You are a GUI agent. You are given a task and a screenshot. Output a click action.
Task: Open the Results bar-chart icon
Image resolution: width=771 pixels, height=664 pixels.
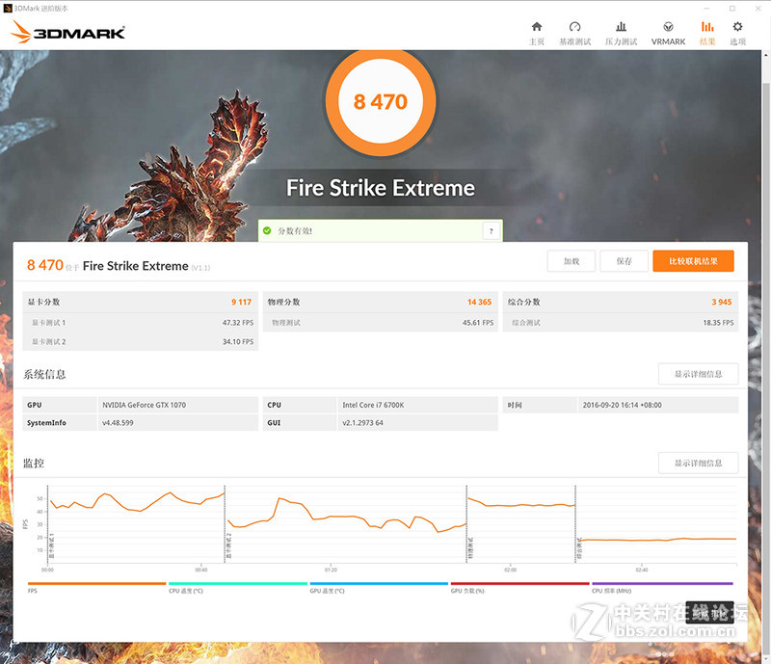(x=707, y=27)
